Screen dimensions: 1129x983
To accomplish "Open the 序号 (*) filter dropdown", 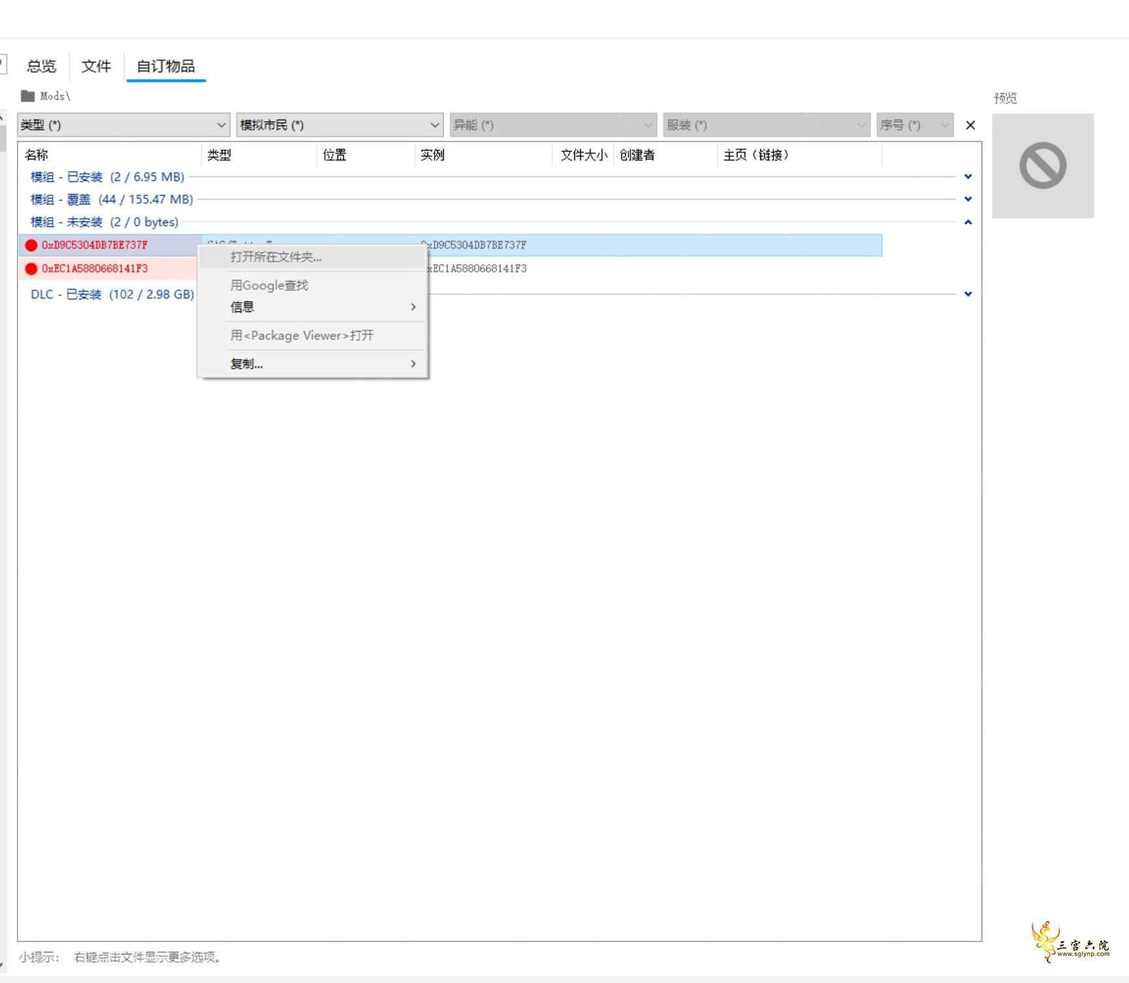I will pos(915,125).
